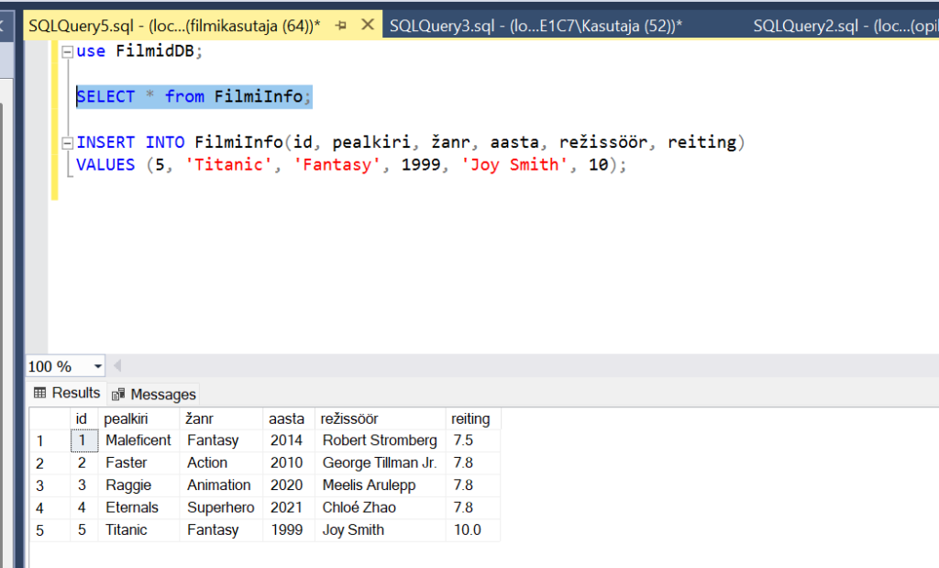The width and height of the screenshot is (939, 568).
Task: Click the 'VALUES' keyword in the editor
Action: click(106, 165)
